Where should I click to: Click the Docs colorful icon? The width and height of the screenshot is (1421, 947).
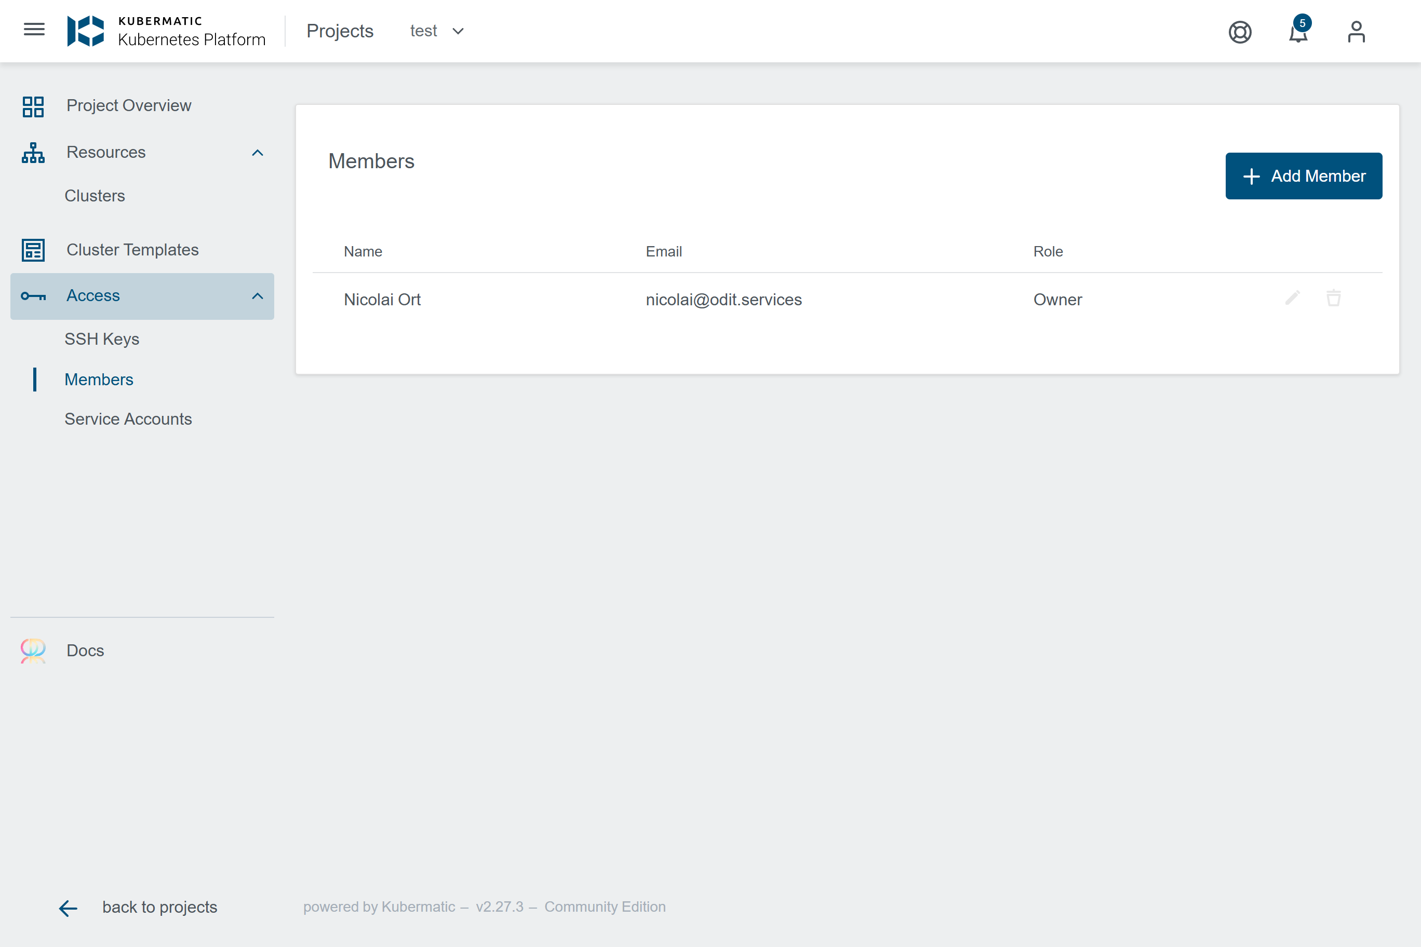(33, 651)
